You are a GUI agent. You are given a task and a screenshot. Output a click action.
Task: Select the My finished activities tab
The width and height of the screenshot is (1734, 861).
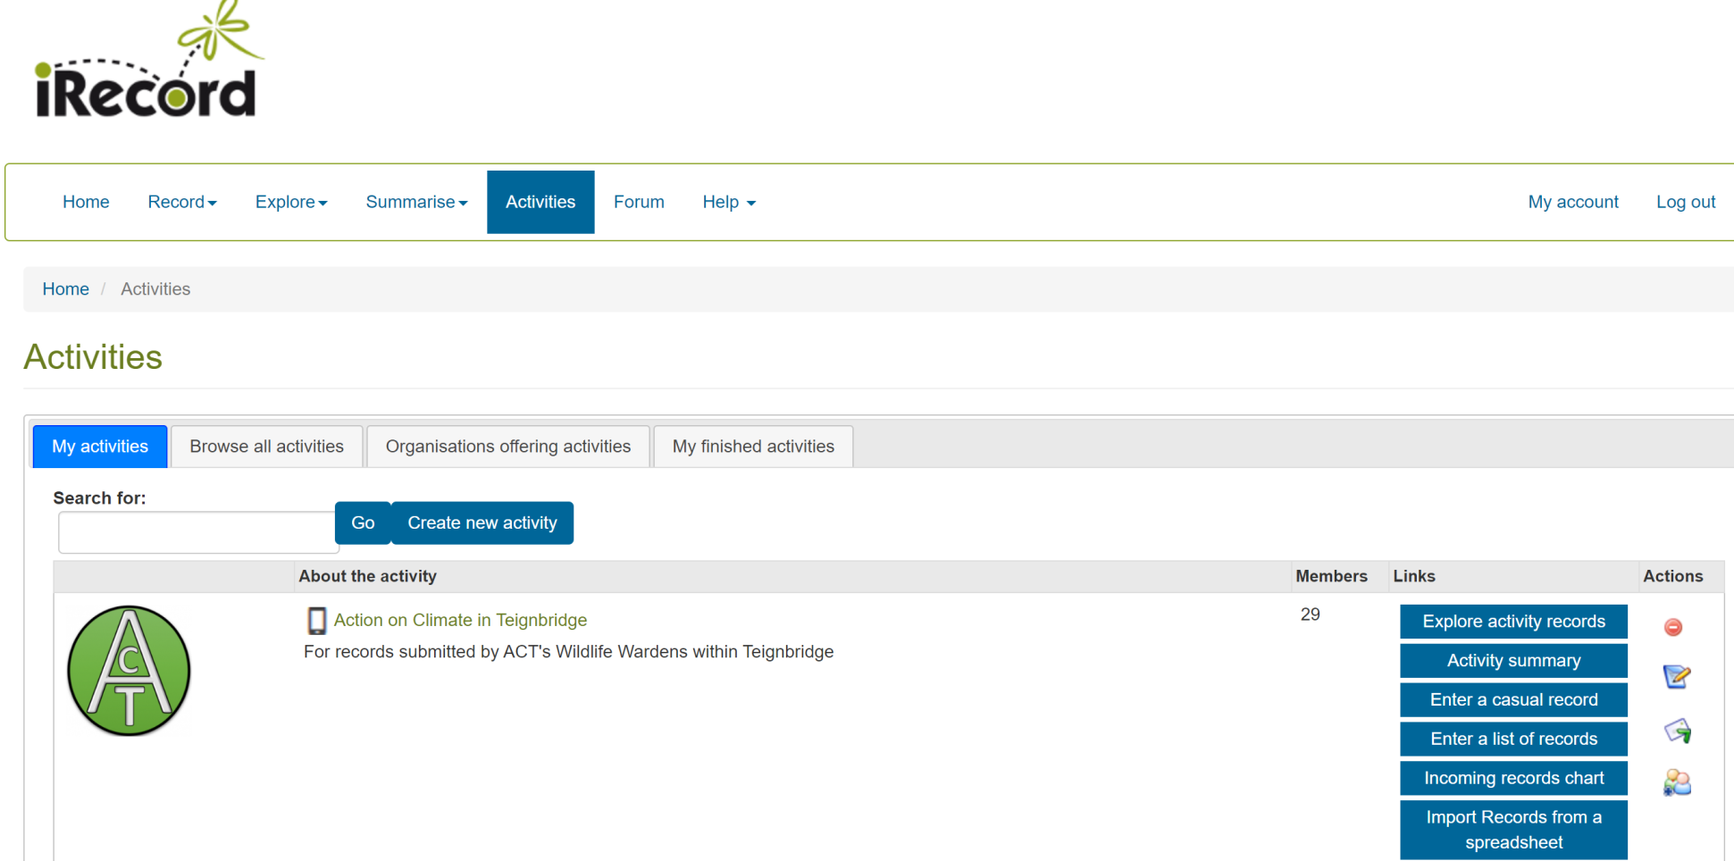(753, 447)
